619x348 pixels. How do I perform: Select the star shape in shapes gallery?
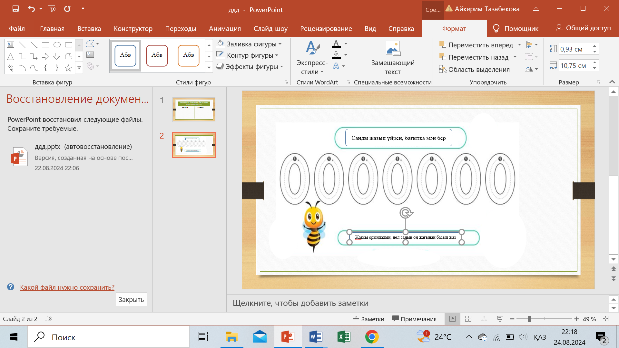click(68, 68)
